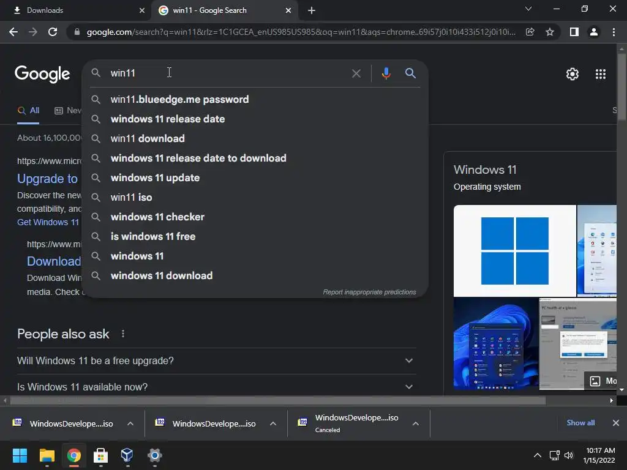Image resolution: width=627 pixels, height=470 pixels.
Task: Show hidden system tray icons
Action: pyautogui.click(x=538, y=455)
